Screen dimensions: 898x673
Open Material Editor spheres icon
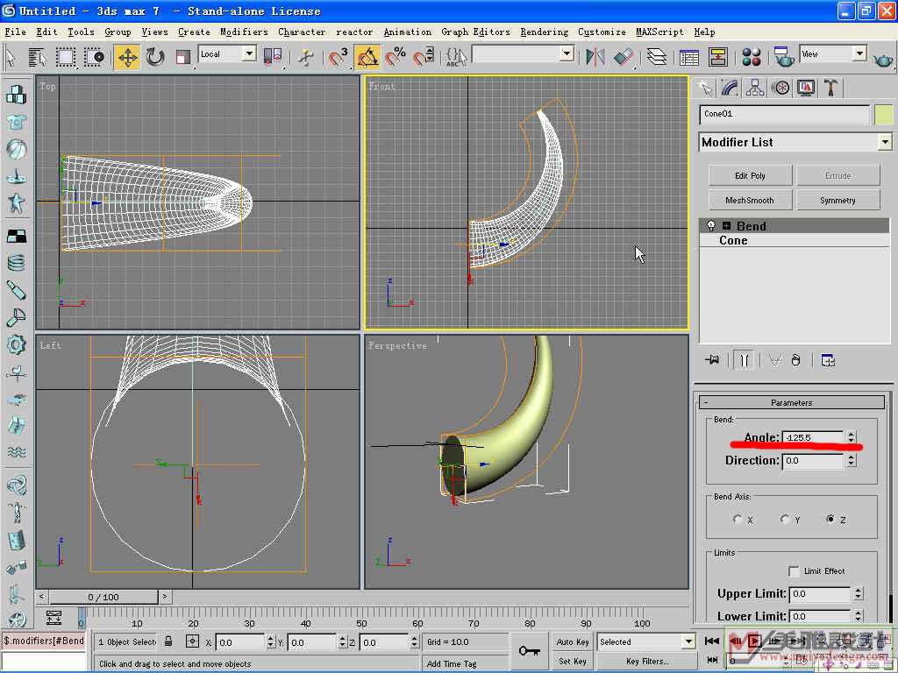751,57
